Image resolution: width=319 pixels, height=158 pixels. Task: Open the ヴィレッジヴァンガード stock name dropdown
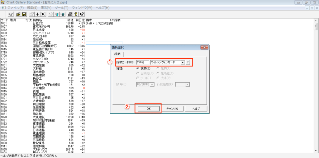(183, 62)
